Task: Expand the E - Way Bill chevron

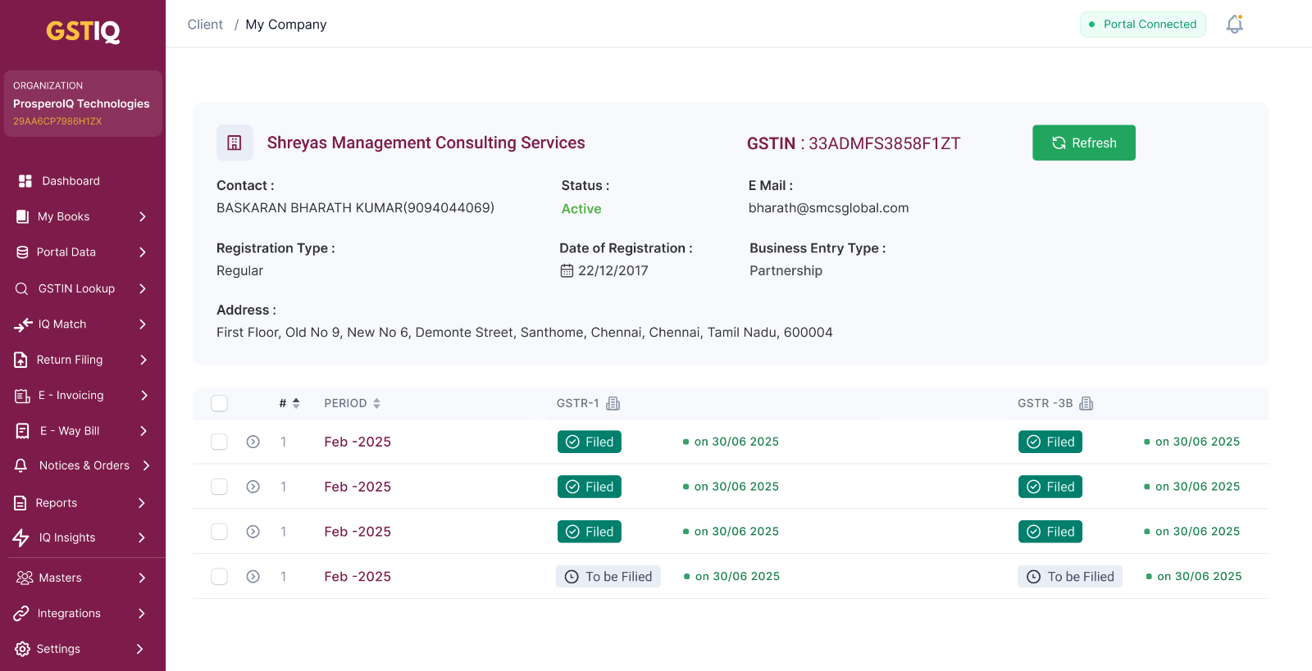Action: tap(143, 431)
